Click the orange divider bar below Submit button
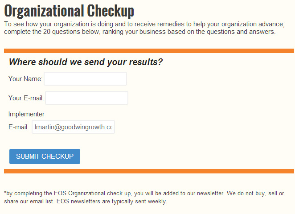Image resolution: width=295 pixels, height=214 pixels. (x=149, y=171)
